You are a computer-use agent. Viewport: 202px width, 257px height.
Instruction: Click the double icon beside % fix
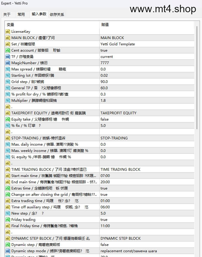[8, 126]
